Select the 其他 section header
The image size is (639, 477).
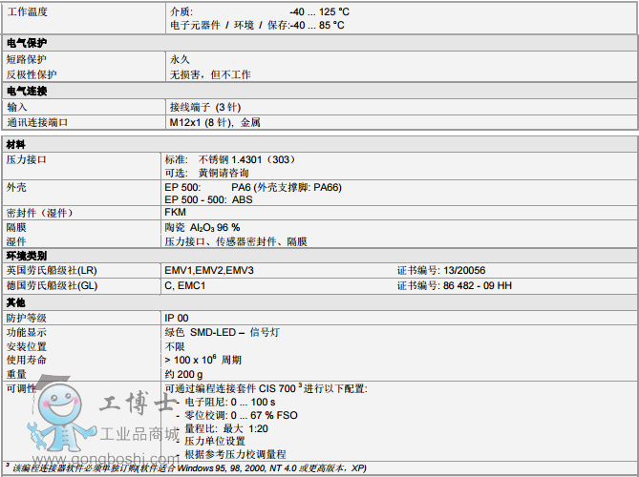(x=16, y=302)
